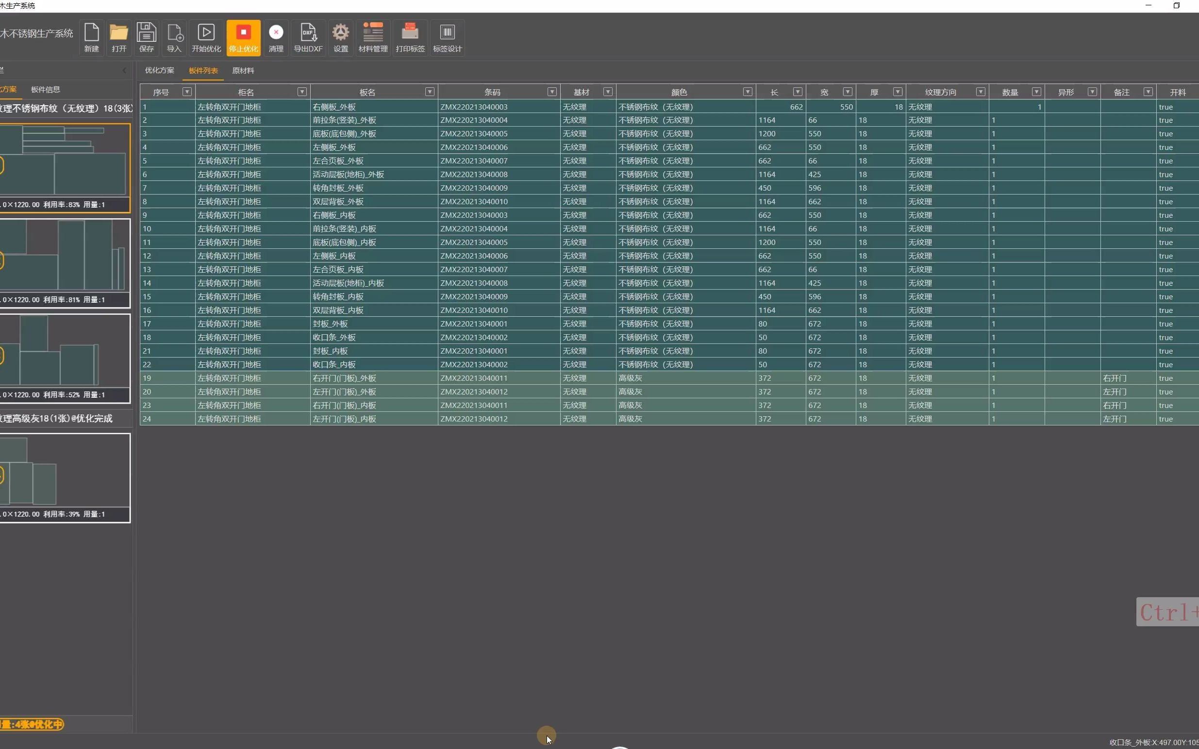Select row with 底板(底包侧)_外板

click(669, 134)
